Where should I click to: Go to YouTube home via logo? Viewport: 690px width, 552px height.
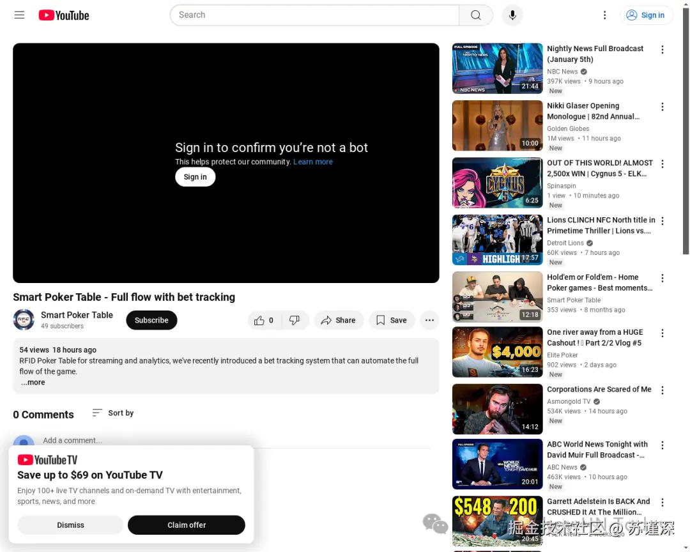[64, 15]
